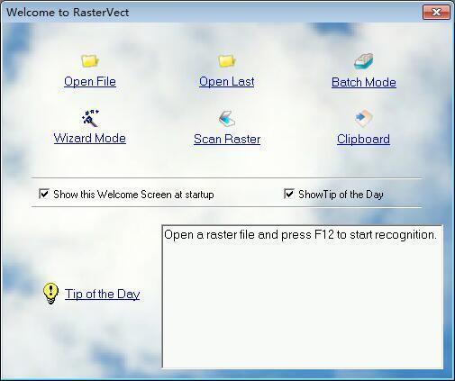Click the light bulb Tip of the Day icon
Screen dimensions: 455x381
tap(50, 294)
